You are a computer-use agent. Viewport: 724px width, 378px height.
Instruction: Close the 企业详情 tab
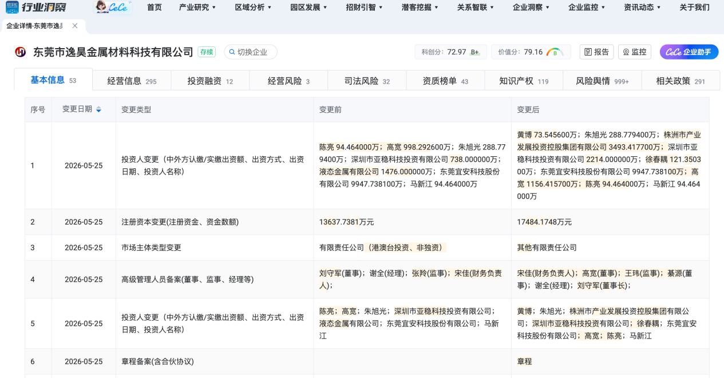pos(75,26)
